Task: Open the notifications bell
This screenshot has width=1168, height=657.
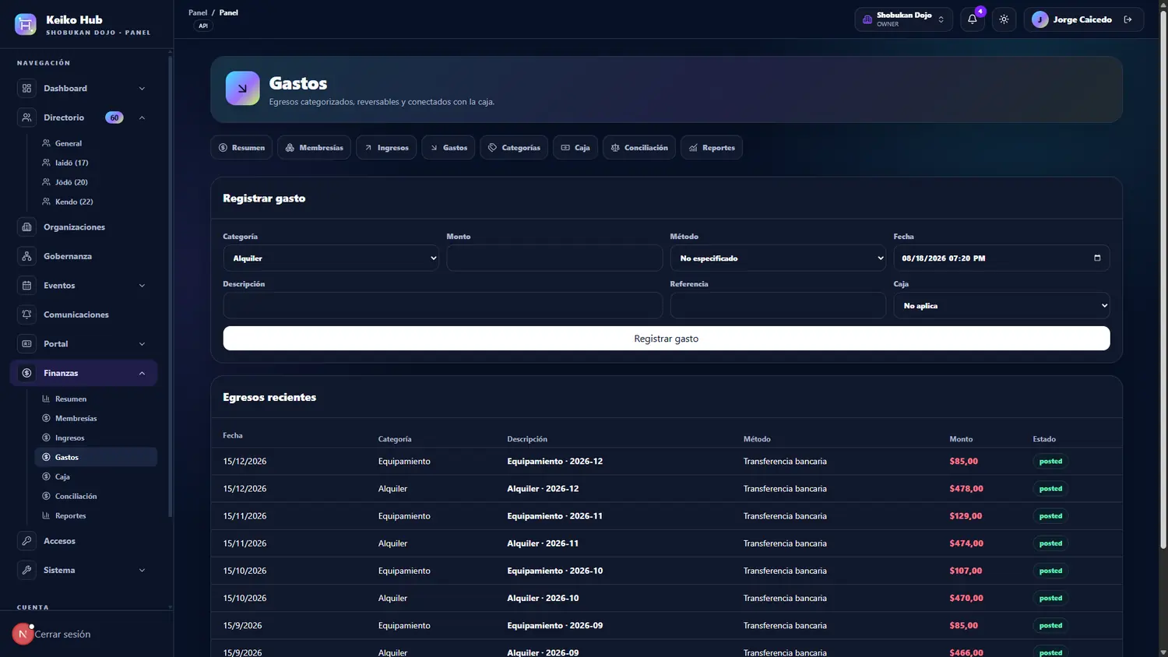Action: point(973,19)
